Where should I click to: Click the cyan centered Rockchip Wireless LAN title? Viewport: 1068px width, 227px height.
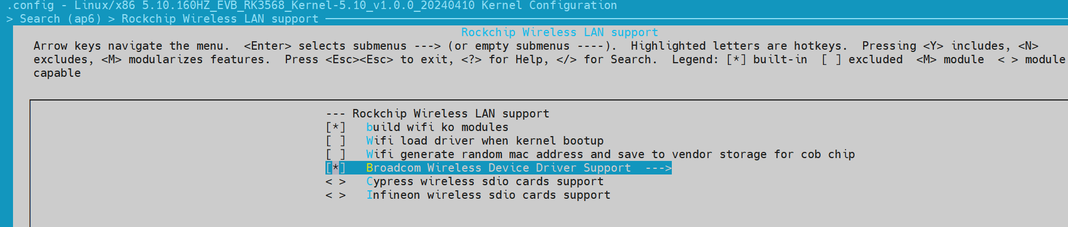[559, 33]
